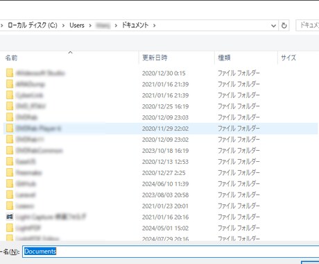Select folder icon of row dated 2023/10/18 16:19

[10, 151]
